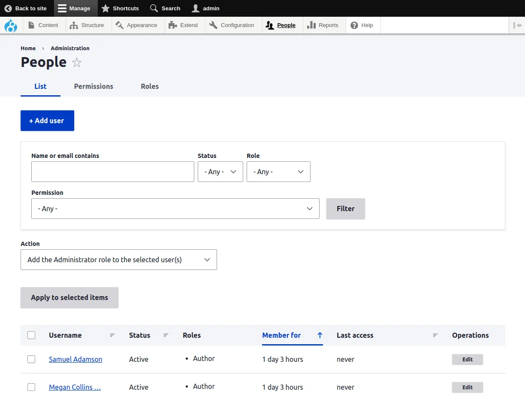The height and width of the screenshot is (400, 525).
Task: Edit the Megan Collins user
Action: point(468,387)
